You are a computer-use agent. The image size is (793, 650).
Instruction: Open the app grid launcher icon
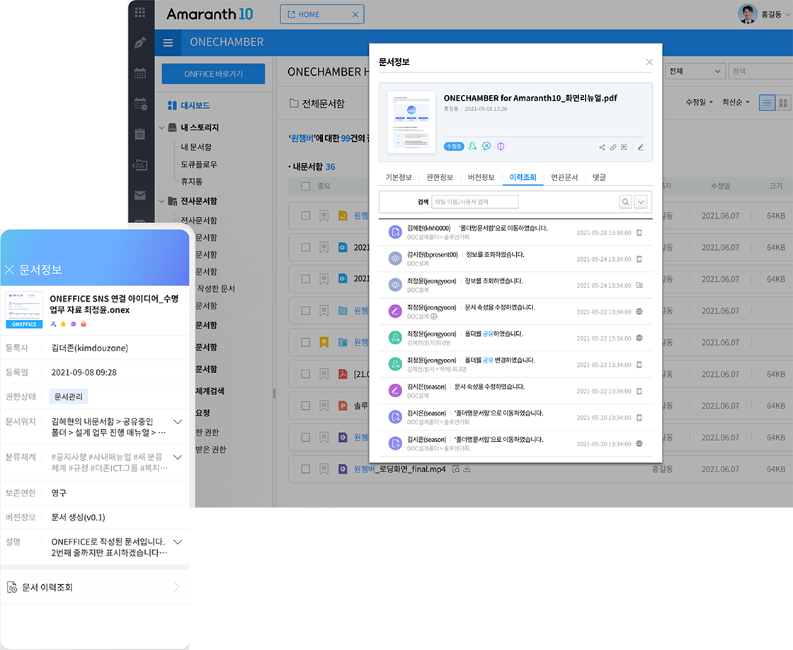click(x=140, y=13)
